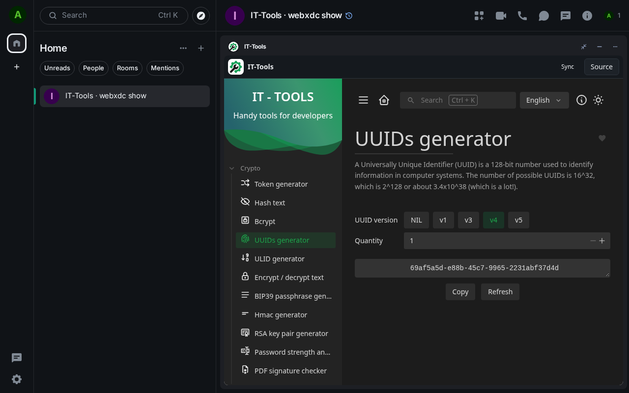Open the Home add plus menu
The height and width of the screenshot is (393, 629).
coord(201,48)
